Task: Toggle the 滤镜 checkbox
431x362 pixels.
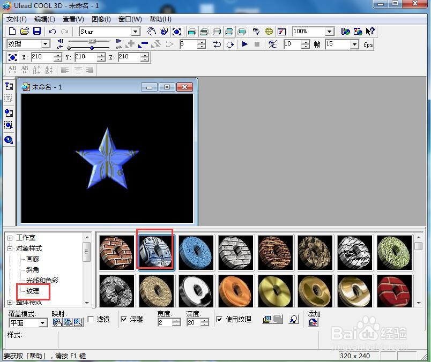Action: (x=91, y=319)
